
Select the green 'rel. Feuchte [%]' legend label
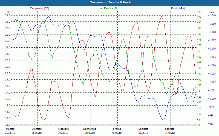point(109,8)
